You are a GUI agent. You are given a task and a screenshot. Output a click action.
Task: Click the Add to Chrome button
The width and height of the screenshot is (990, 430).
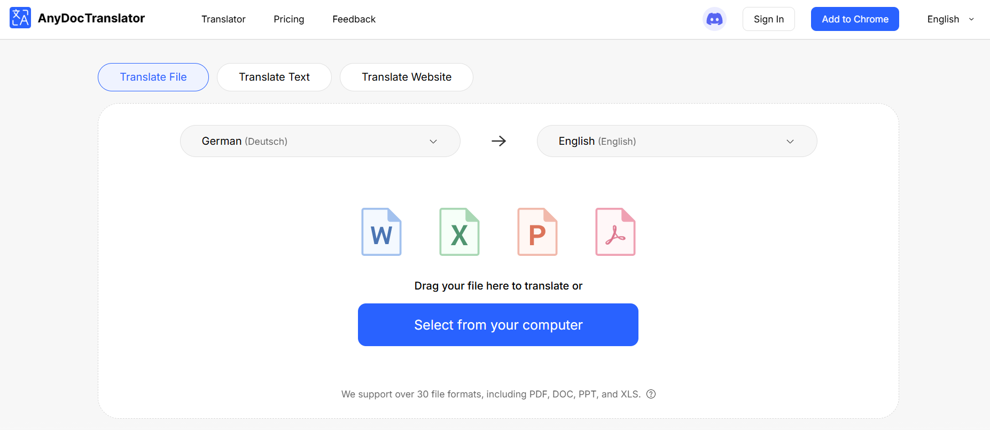[x=855, y=19]
